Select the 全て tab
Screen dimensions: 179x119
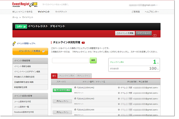(x=54, y=76)
